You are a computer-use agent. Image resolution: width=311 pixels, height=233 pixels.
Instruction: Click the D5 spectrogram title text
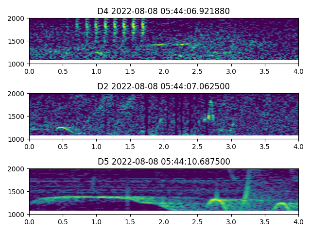(163, 162)
